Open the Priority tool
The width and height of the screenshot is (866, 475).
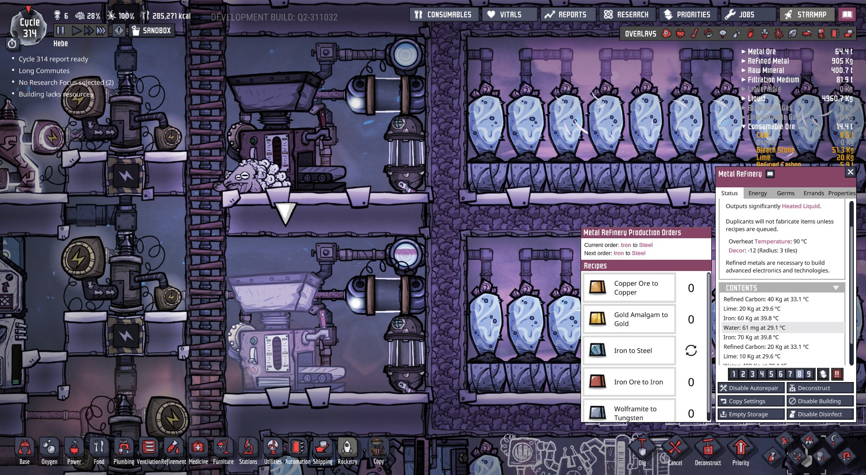(740, 451)
